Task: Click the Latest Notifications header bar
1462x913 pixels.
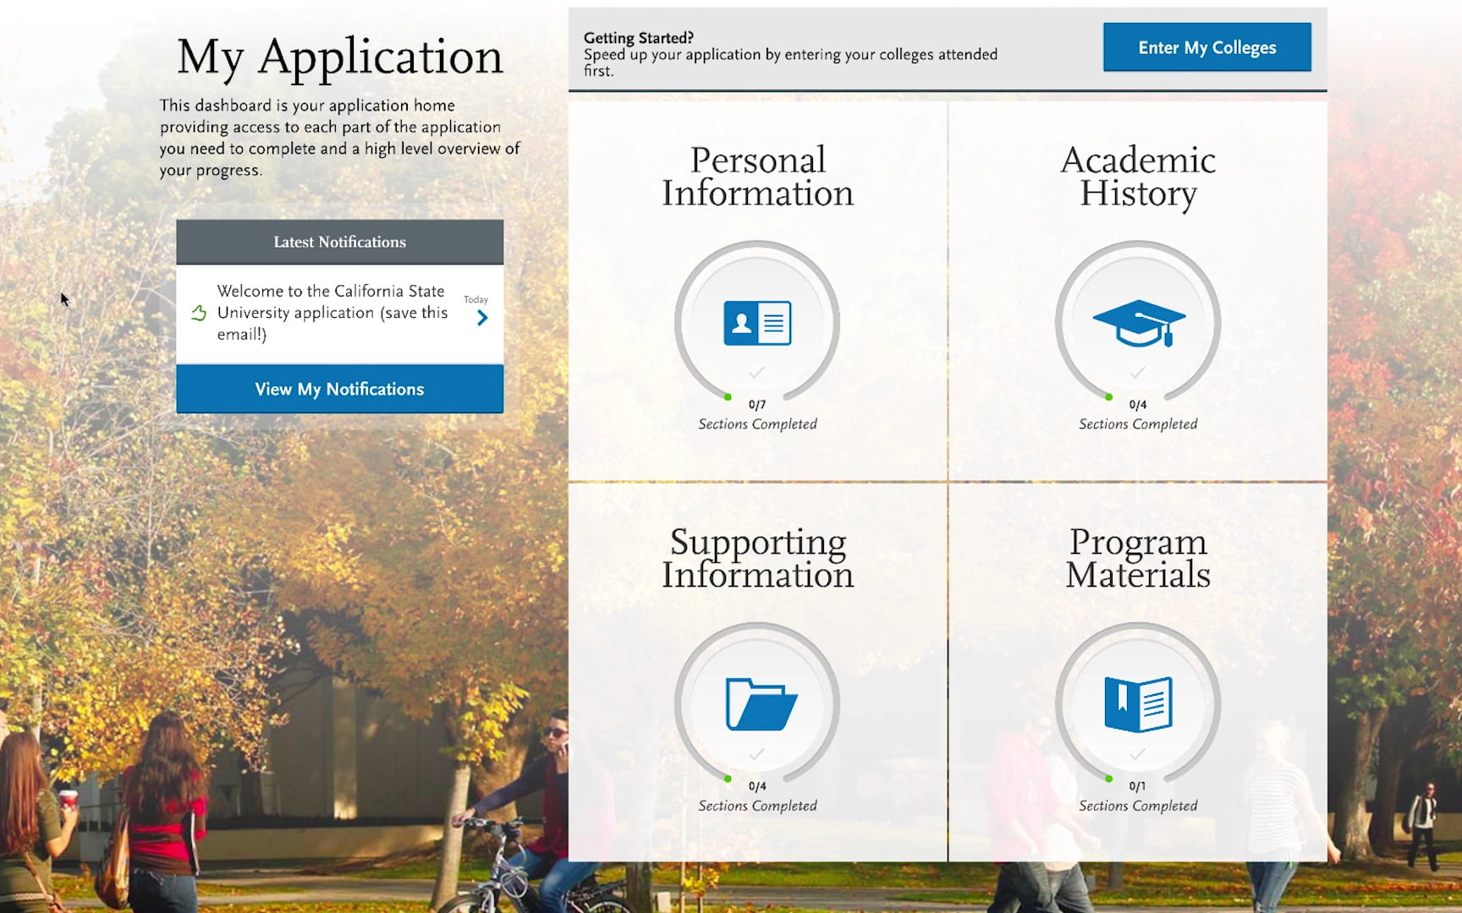Action: coord(339,242)
